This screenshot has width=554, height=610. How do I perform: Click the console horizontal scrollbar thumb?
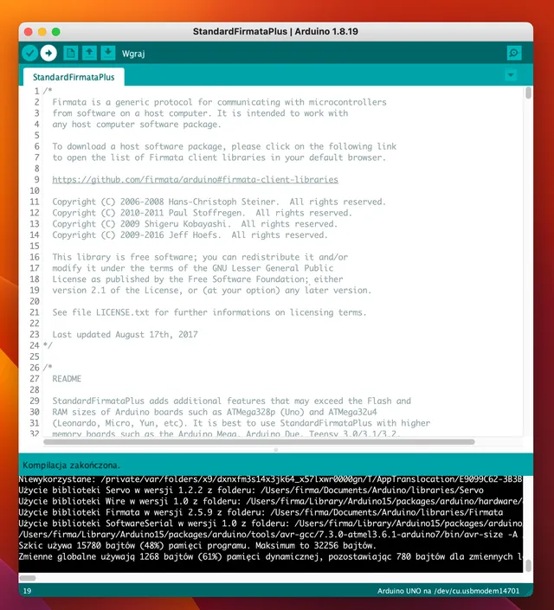28,578
